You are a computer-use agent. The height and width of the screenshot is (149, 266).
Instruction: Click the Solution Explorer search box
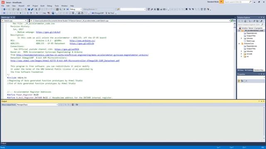tap(251, 25)
